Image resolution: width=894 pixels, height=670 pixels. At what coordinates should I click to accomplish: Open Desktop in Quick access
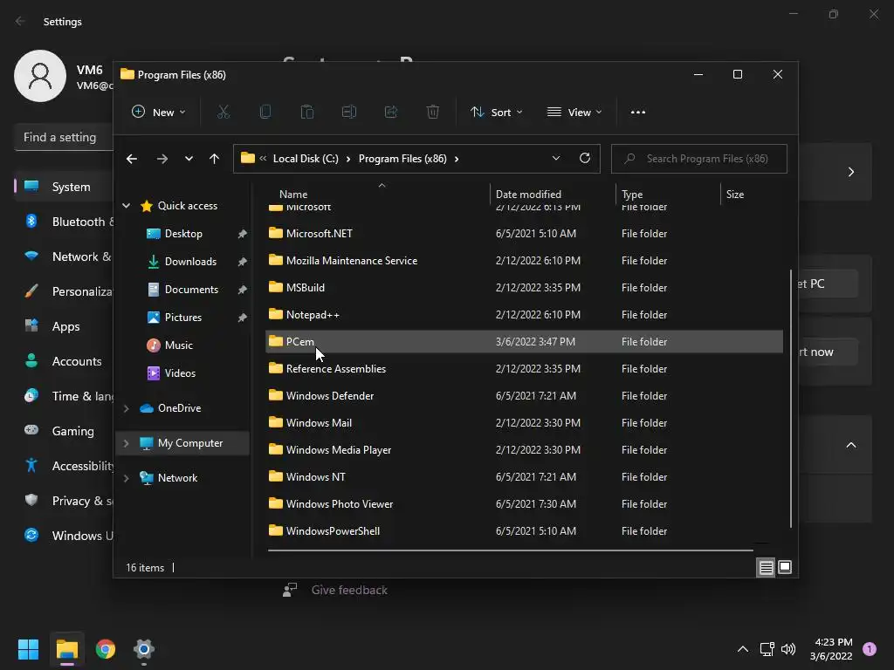183,234
